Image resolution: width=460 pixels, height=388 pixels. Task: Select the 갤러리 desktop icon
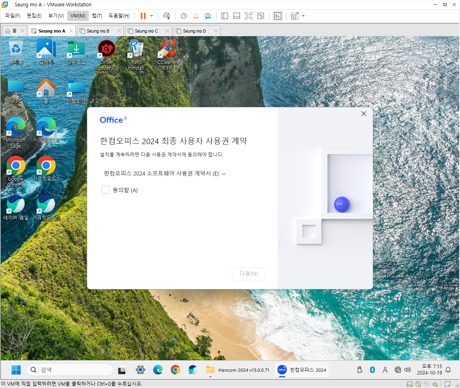click(46, 53)
